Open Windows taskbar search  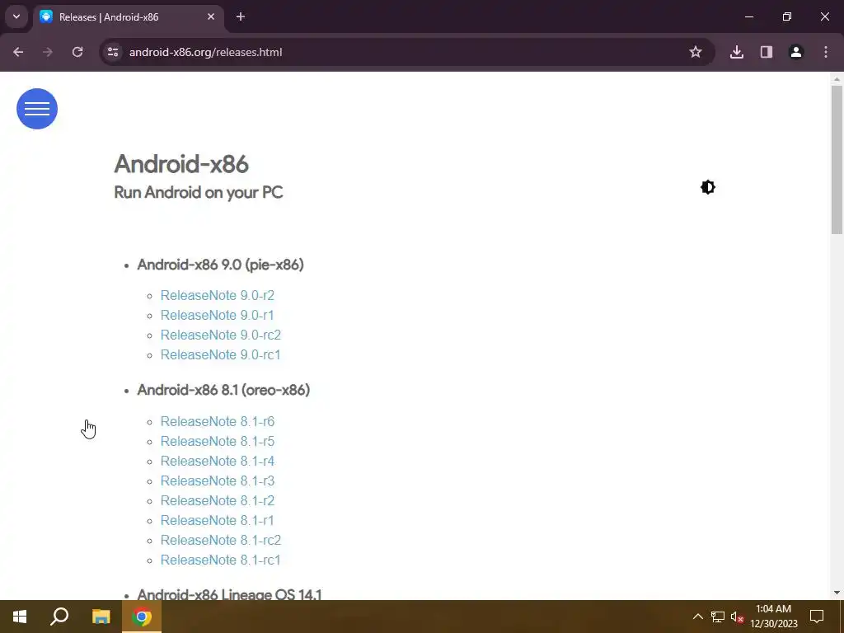(x=59, y=617)
